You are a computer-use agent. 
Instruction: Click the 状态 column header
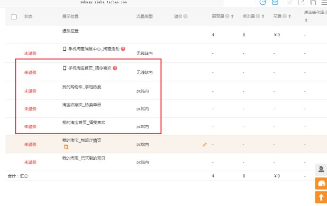[28, 17]
